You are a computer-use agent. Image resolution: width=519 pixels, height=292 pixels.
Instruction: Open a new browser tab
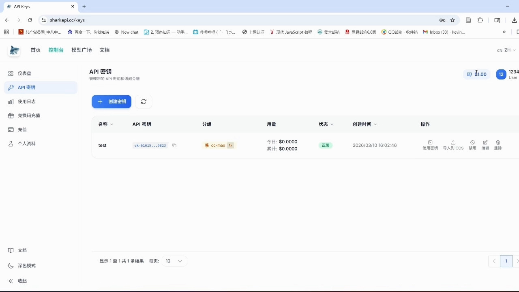[84, 6]
